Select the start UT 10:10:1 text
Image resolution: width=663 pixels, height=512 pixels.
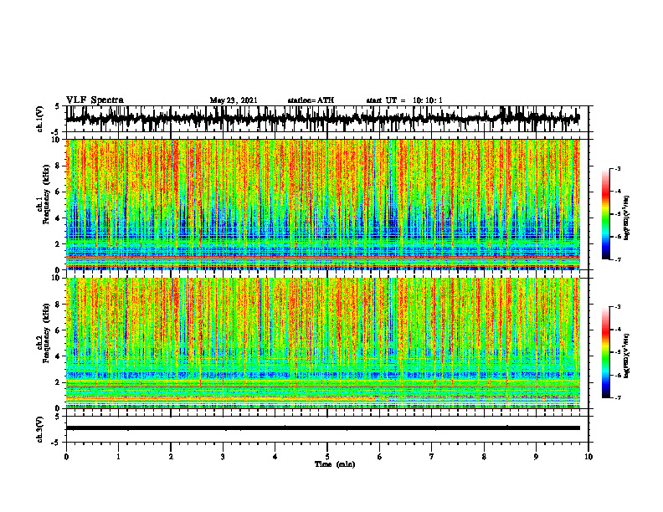[x=404, y=100]
